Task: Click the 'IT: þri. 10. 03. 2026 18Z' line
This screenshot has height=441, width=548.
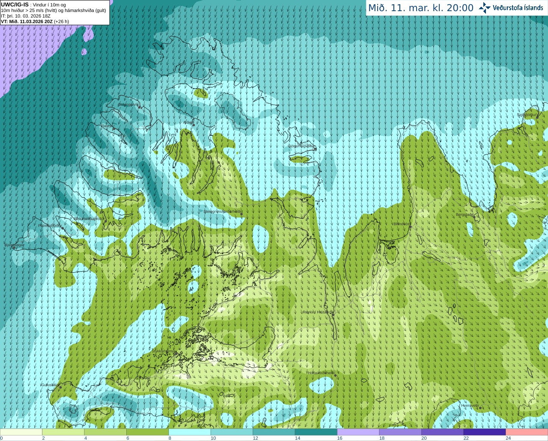Action: [26, 16]
